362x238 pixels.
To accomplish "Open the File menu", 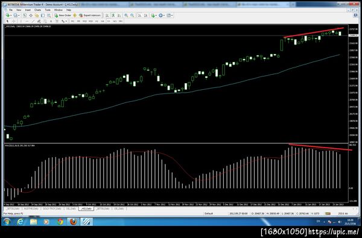I will pos(11,10).
